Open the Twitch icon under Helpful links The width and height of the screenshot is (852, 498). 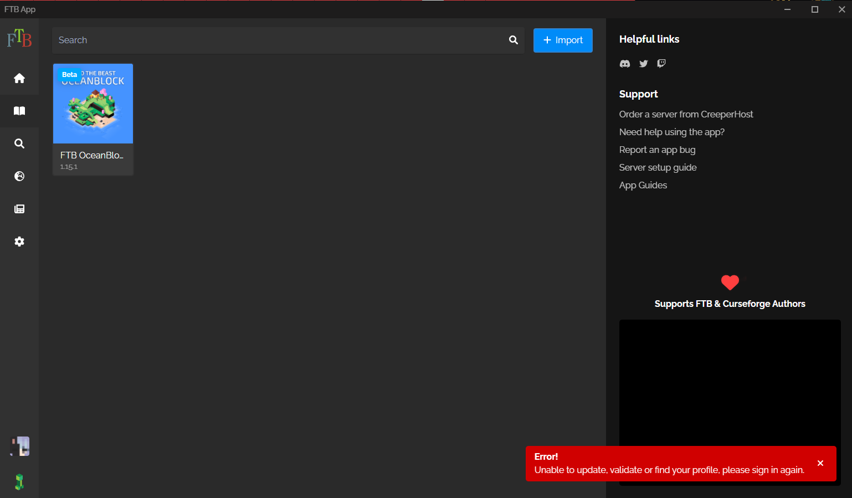coord(661,63)
